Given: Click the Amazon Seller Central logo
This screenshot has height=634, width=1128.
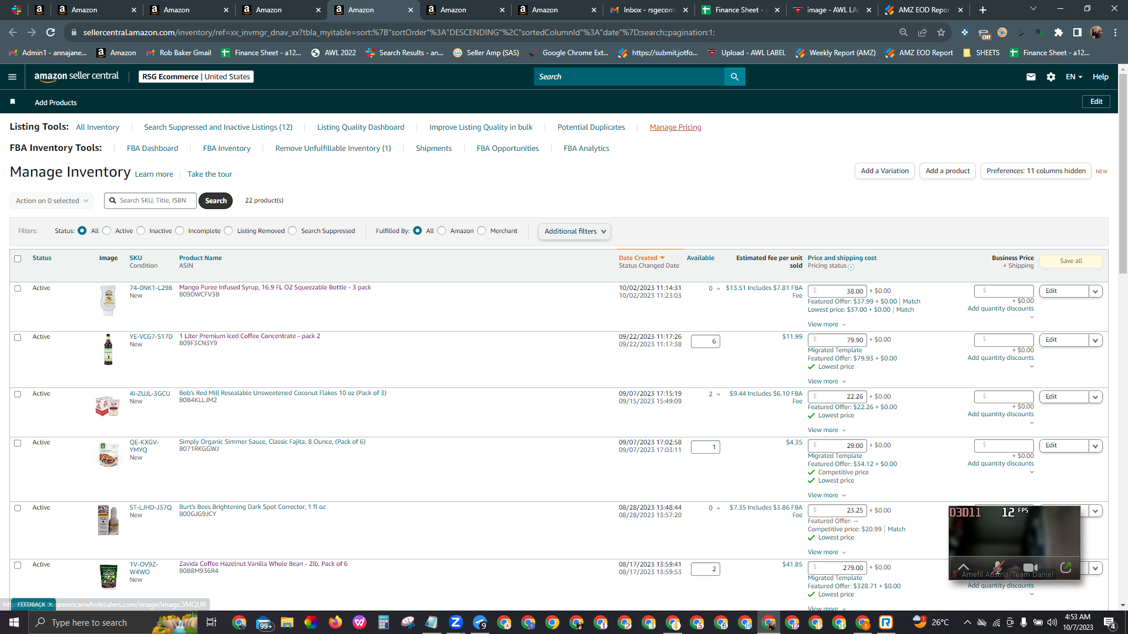Looking at the screenshot, I should [76, 76].
